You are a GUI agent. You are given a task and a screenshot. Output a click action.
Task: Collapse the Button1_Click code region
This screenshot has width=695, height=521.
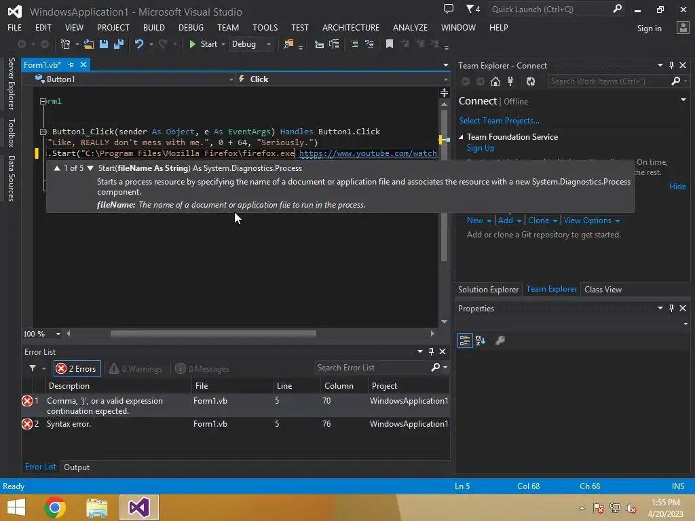point(43,132)
